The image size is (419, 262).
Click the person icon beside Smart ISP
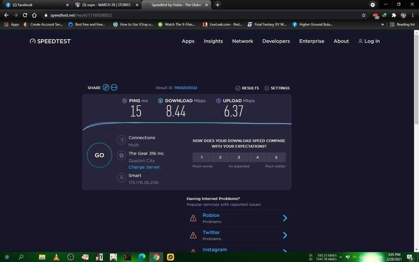tap(121, 178)
